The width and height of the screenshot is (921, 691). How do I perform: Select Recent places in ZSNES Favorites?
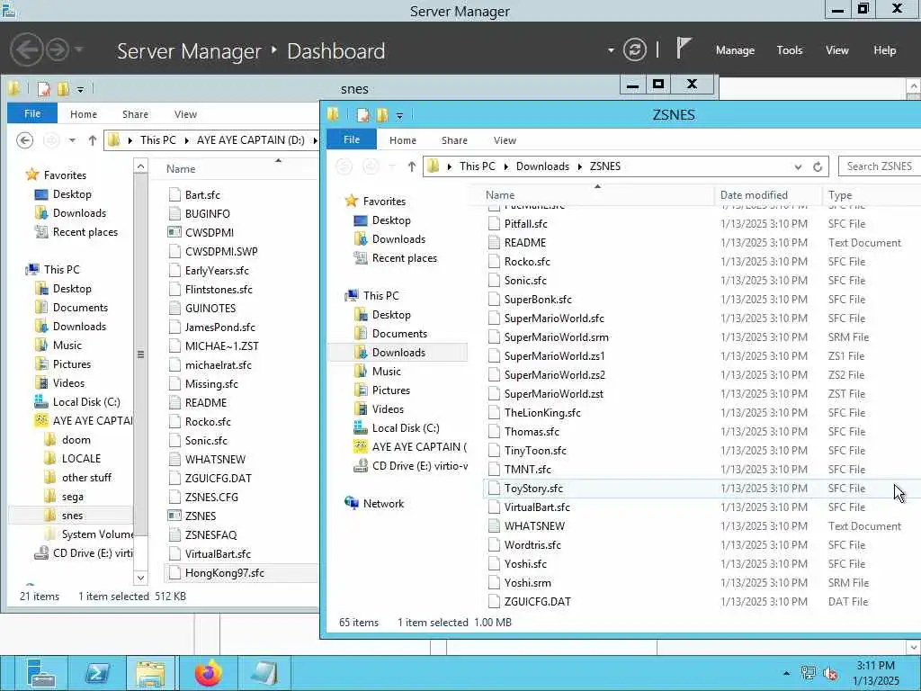point(404,258)
